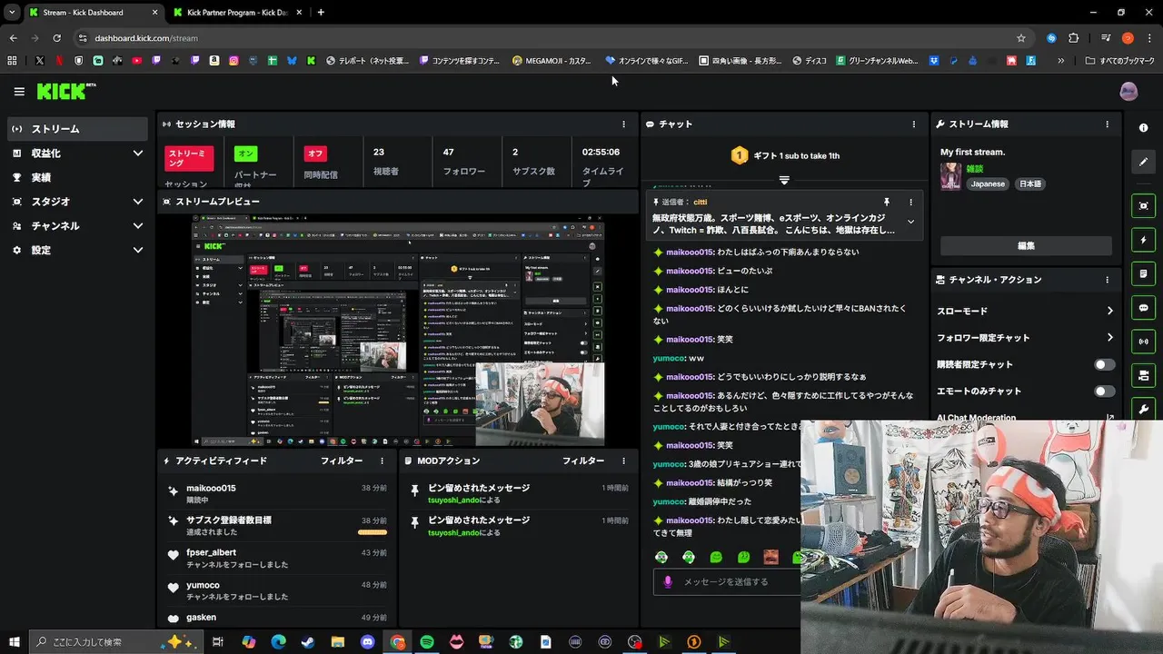
Task: Open activity feed フィルター
Action: (342, 461)
